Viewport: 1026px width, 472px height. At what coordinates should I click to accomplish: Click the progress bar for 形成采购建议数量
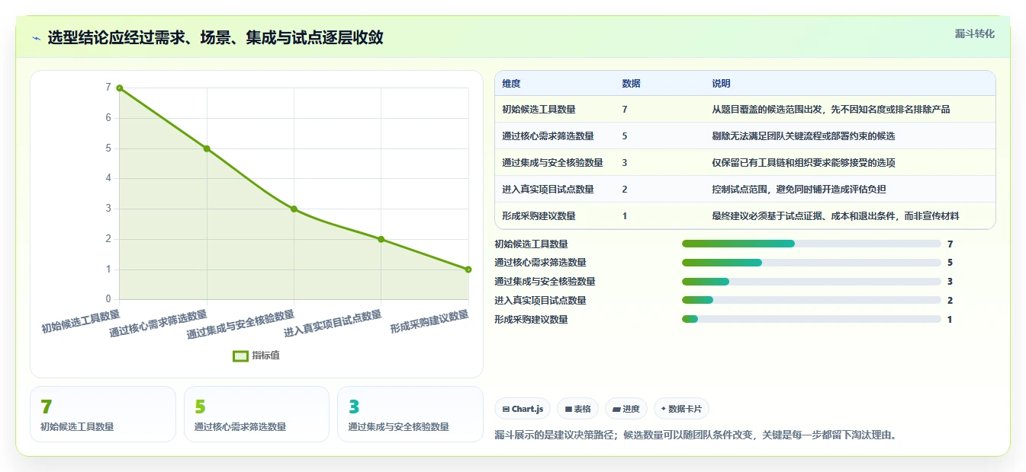pyautogui.click(x=812, y=320)
